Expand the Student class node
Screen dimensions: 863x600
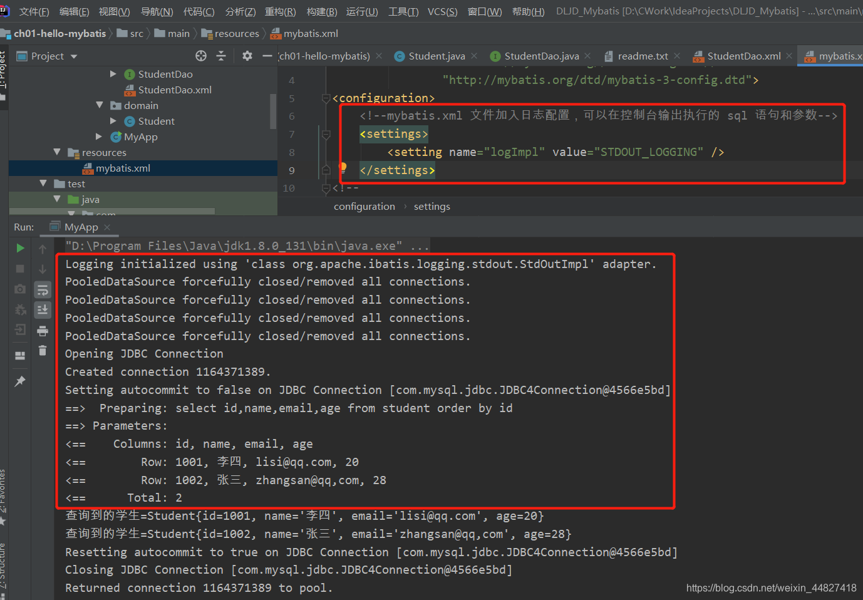tap(113, 121)
